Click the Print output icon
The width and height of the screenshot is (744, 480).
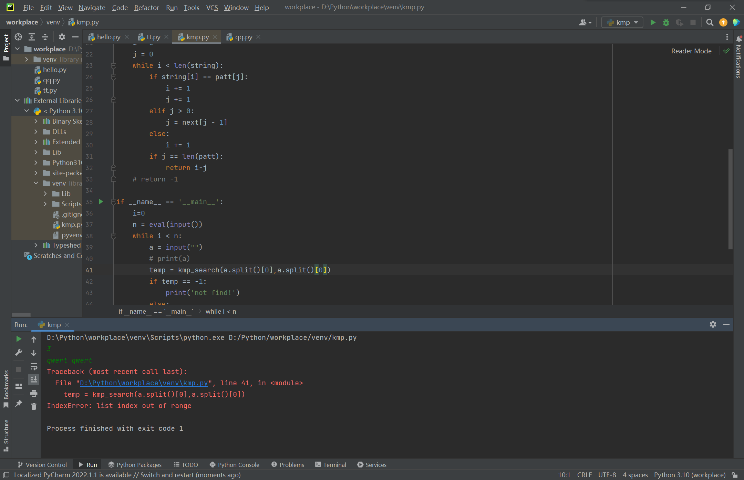pos(34,393)
